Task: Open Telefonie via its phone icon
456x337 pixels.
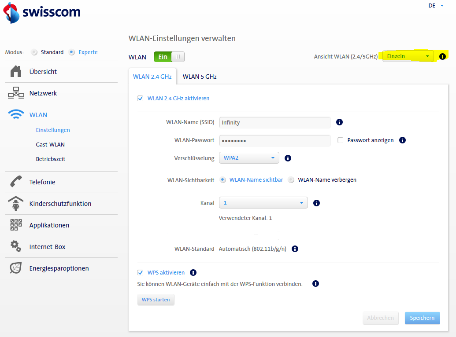Action: click(x=15, y=182)
